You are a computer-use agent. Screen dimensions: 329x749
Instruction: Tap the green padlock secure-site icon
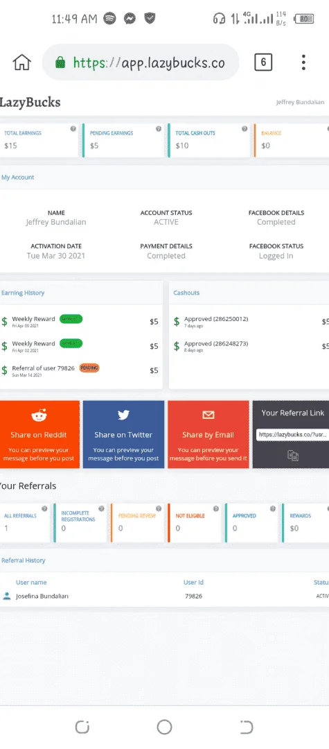pos(60,62)
